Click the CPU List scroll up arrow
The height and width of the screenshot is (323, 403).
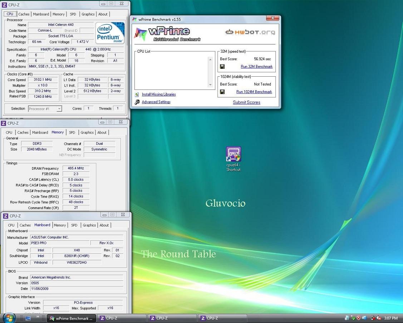pos(210,60)
